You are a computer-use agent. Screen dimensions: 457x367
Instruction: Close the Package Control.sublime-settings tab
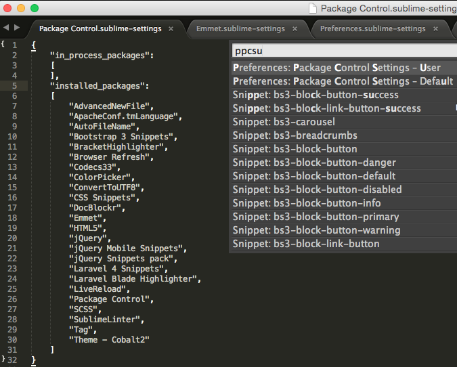coord(171,29)
